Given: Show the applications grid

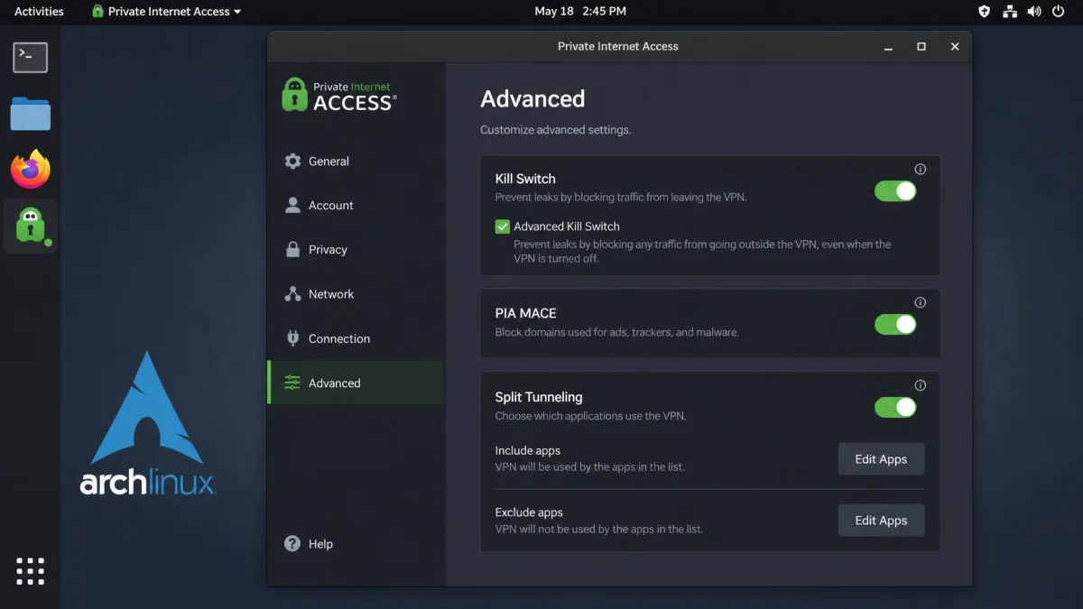Looking at the screenshot, I should (x=31, y=571).
